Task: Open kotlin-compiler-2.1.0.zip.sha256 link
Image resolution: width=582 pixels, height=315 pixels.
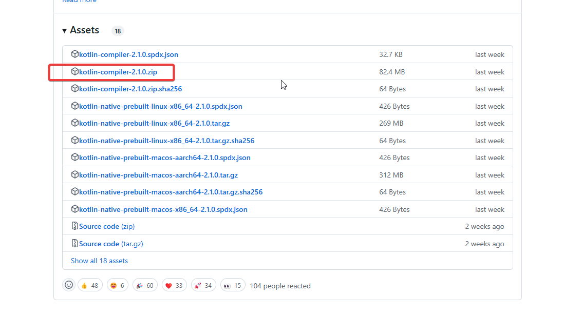Action: (130, 89)
